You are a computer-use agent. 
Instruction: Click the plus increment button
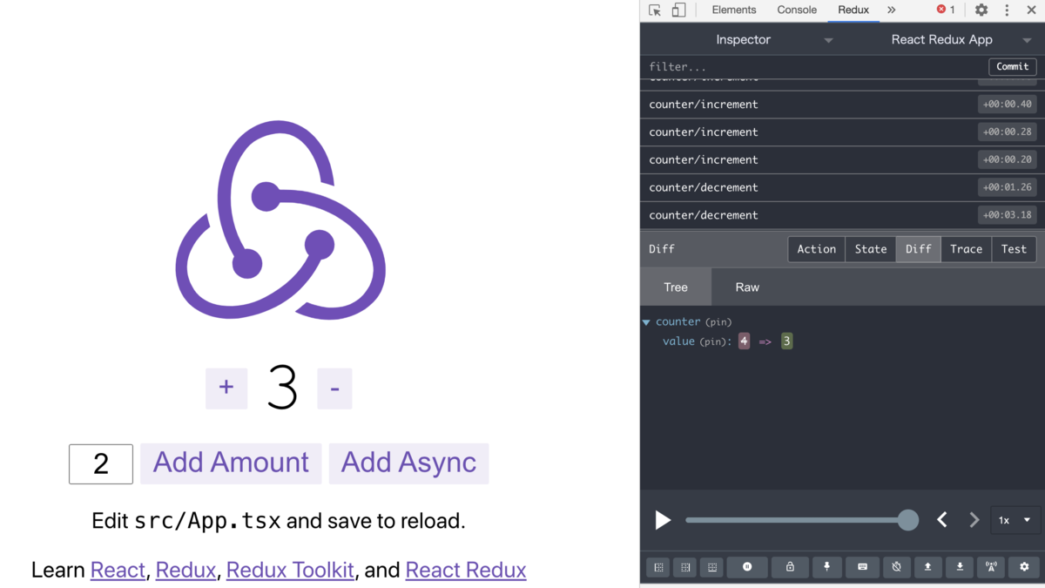click(226, 388)
